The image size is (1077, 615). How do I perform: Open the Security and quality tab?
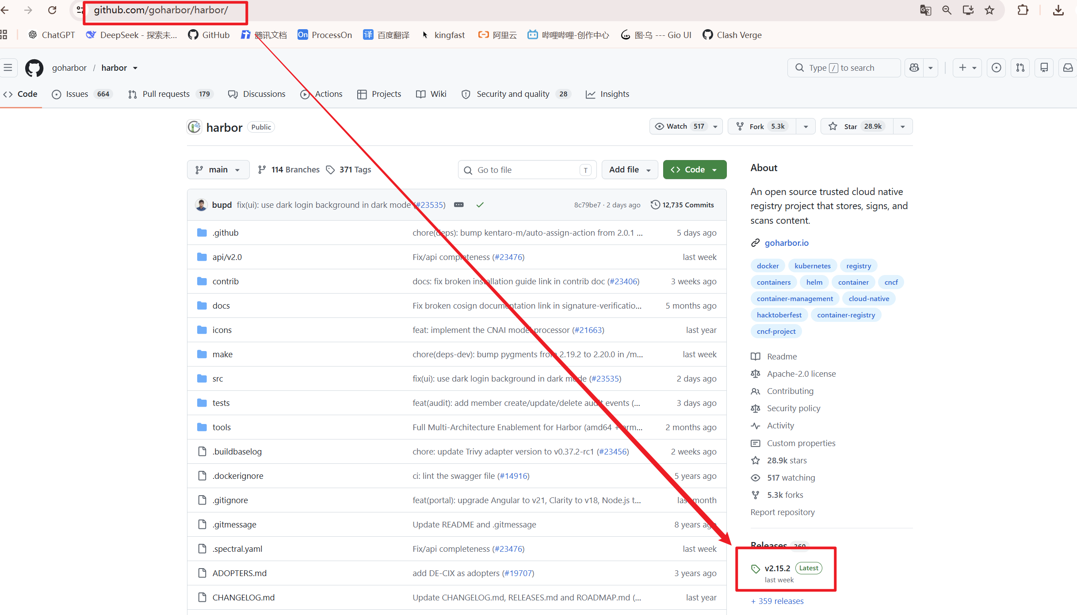point(516,94)
